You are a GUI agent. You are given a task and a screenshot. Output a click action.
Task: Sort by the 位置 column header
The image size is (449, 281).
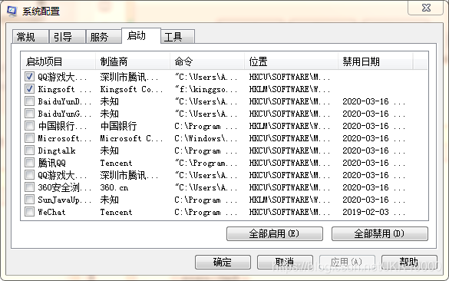pyautogui.click(x=291, y=61)
